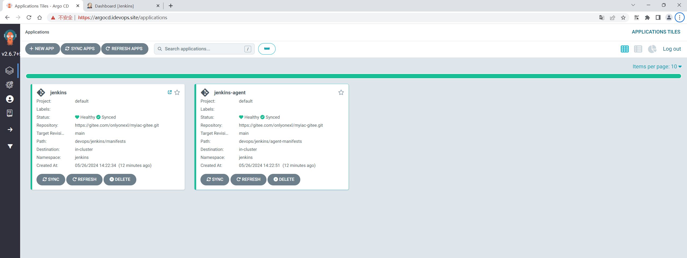Go to browser home page
687x258 pixels.
click(x=39, y=17)
